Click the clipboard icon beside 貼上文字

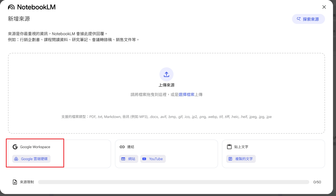pos(229,147)
